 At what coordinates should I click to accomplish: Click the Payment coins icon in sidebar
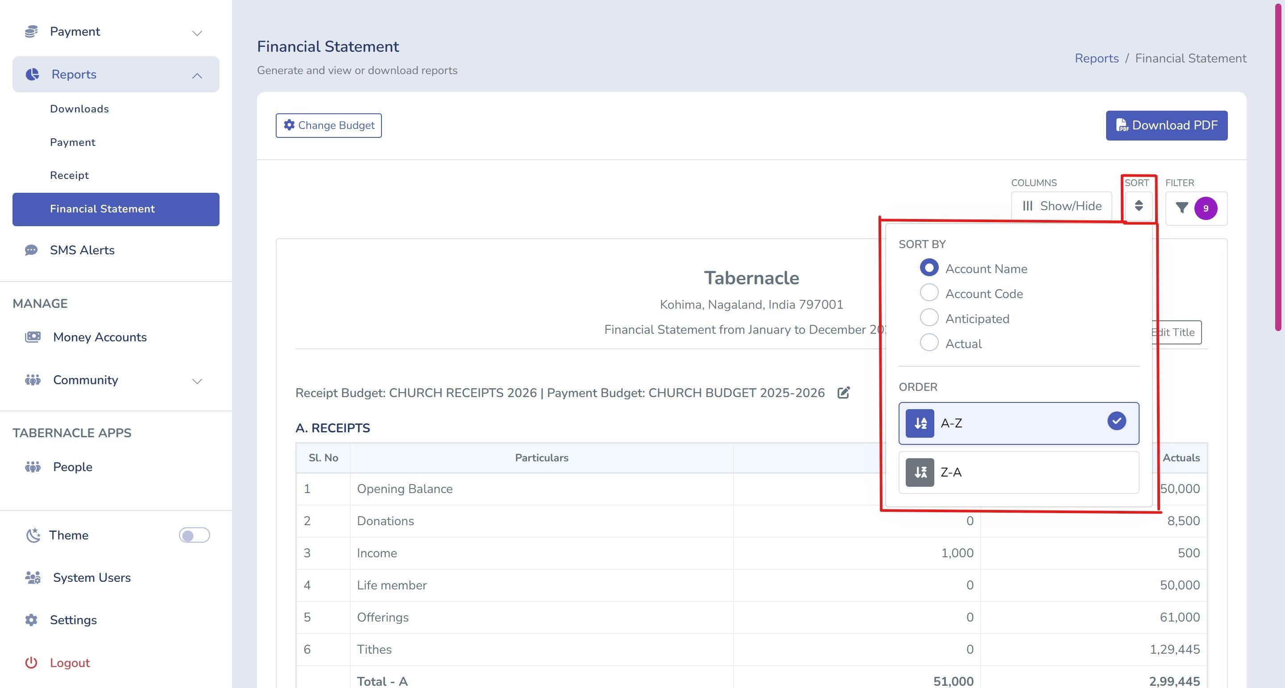coord(31,31)
